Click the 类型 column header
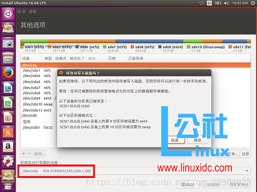This screenshot has width=257, height=192. [x=48, y=58]
